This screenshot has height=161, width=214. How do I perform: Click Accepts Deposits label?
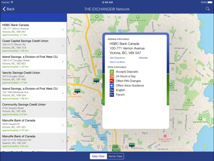point(127,72)
